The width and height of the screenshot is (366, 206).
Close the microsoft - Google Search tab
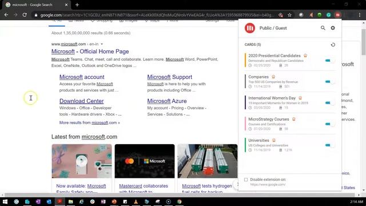click(x=66, y=5)
